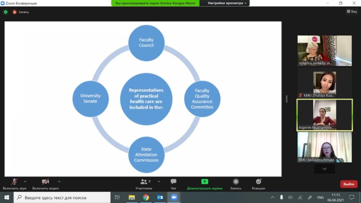
Task: Open the Reactions menu
Action: point(258,184)
